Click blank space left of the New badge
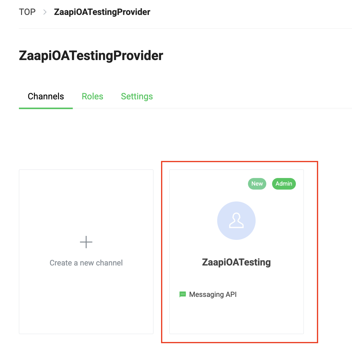 tap(207, 184)
